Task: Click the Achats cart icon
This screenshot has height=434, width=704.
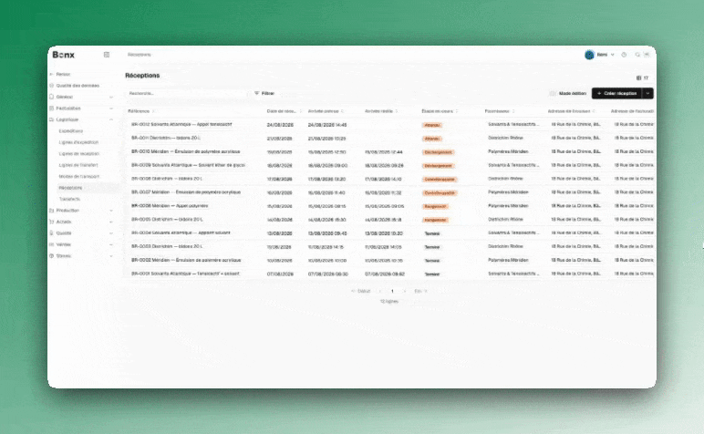Action: pos(52,222)
